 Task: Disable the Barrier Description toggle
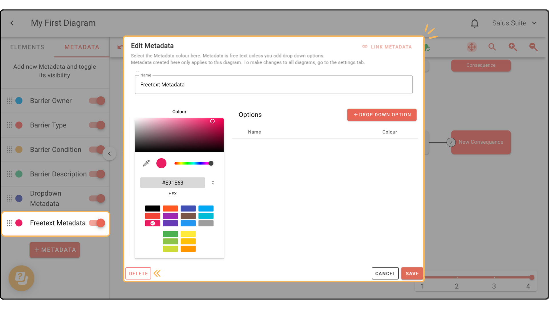(97, 174)
